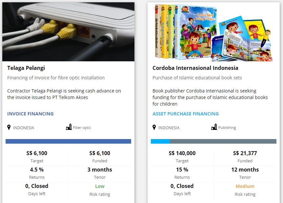Click Telaga Pelangi fully funded progress bar

coord(68,141)
